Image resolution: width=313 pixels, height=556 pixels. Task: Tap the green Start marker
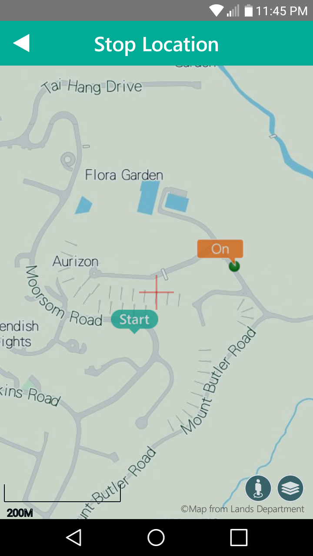134,321
